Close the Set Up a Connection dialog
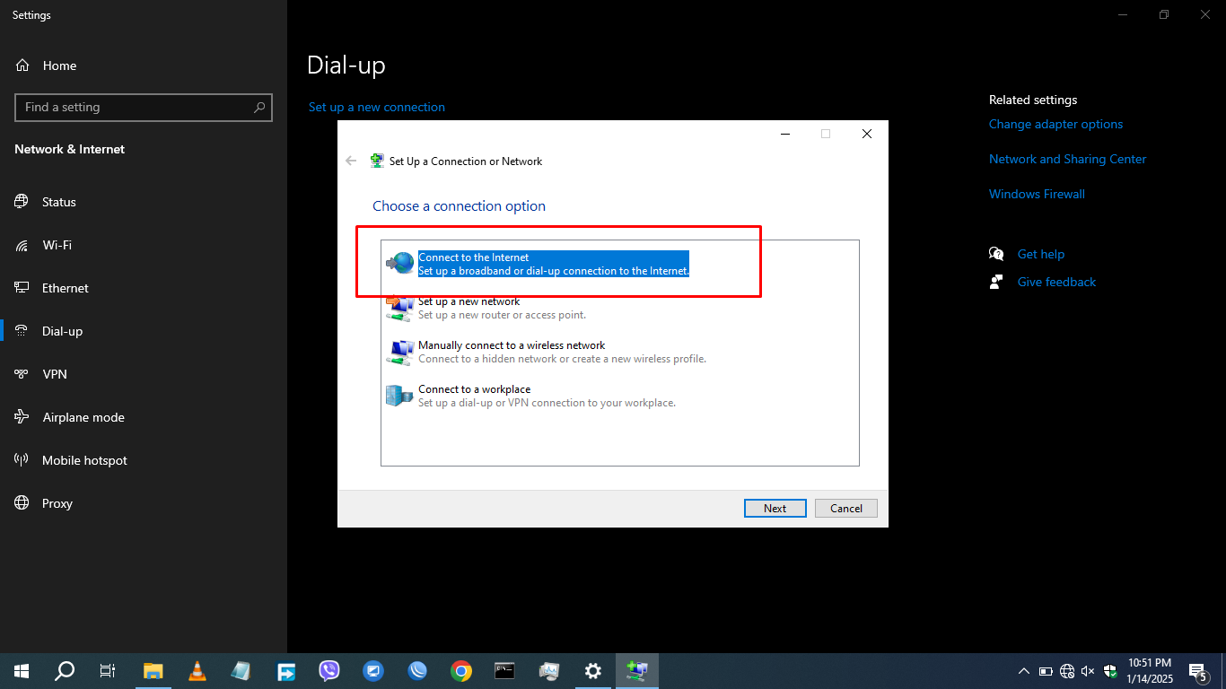Image resolution: width=1226 pixels, height=689 pixels. (x=867, y=134)
